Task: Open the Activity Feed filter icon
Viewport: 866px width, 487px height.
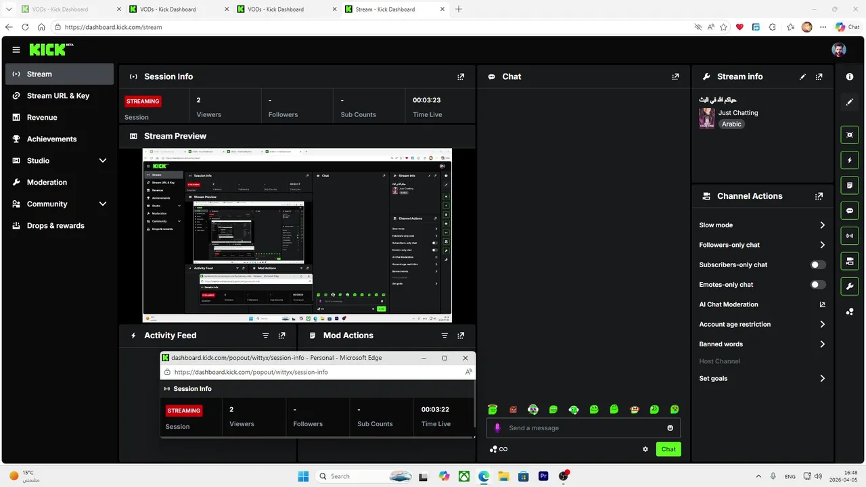Action: point(266,335)
